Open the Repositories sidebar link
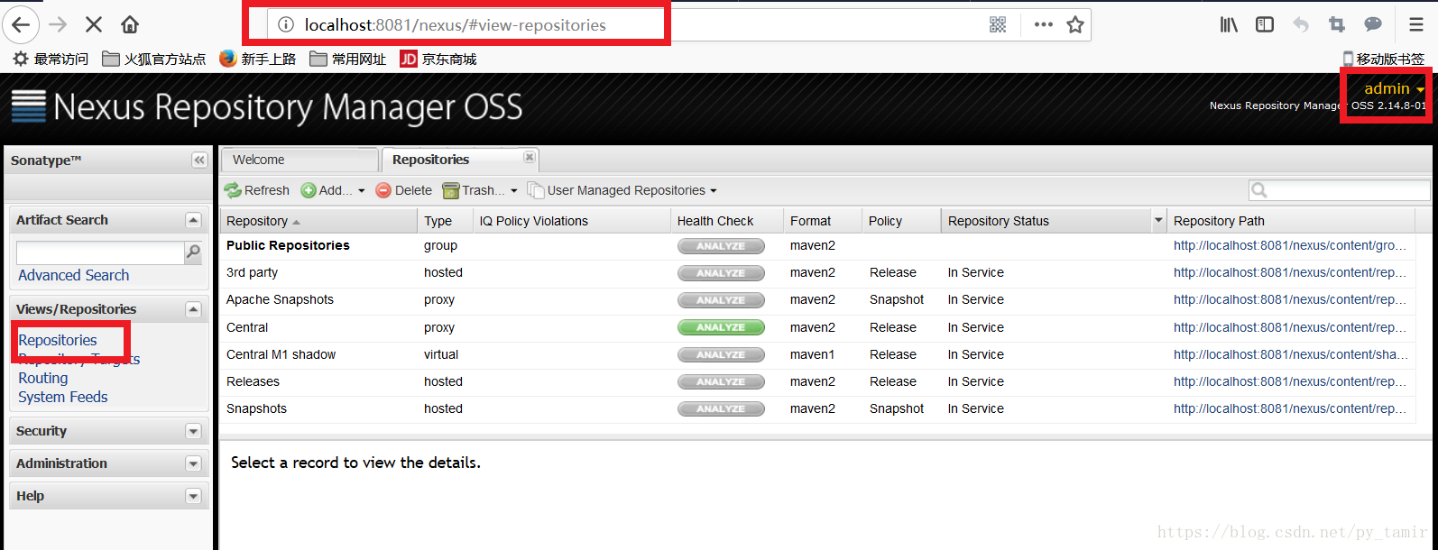The width and height of the screenshot is (1438, 550). pyautogui.click(x=58, y=340)
